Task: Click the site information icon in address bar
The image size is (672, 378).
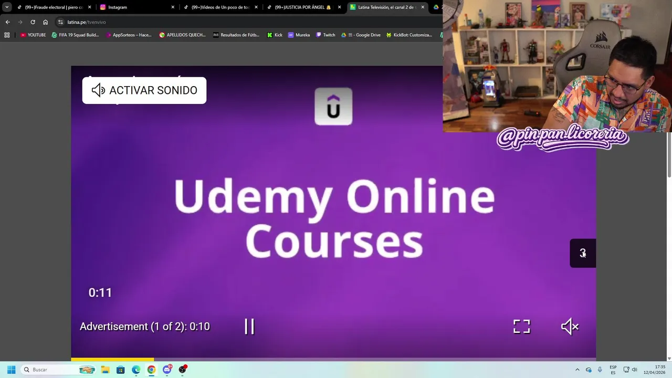Action: click(x=60, y=22)
